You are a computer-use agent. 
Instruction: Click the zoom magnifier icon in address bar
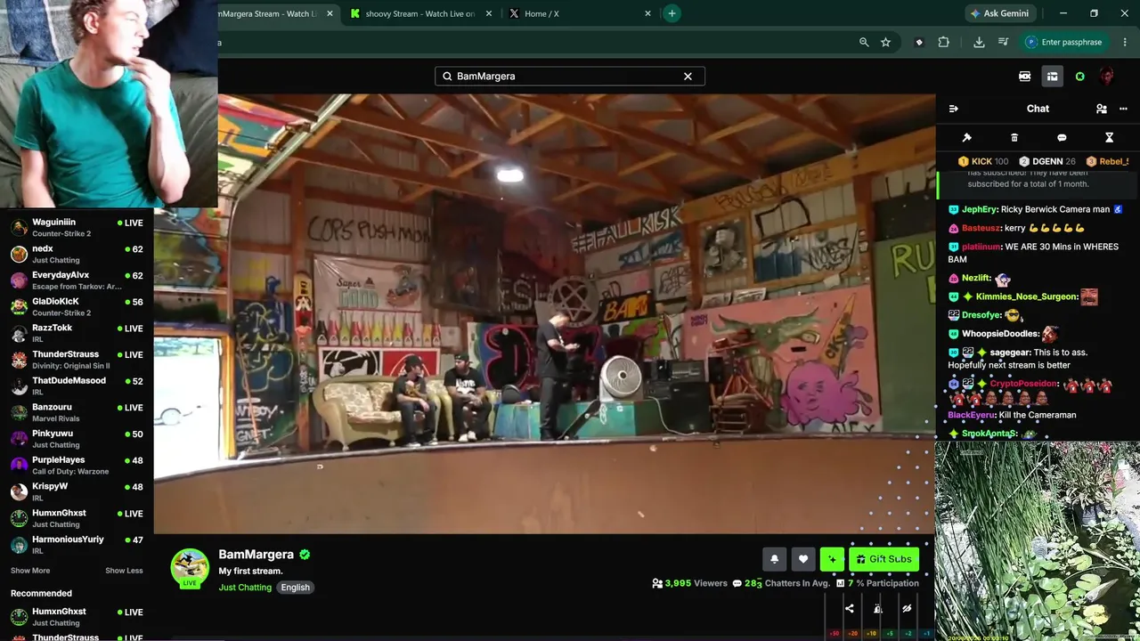863,42
